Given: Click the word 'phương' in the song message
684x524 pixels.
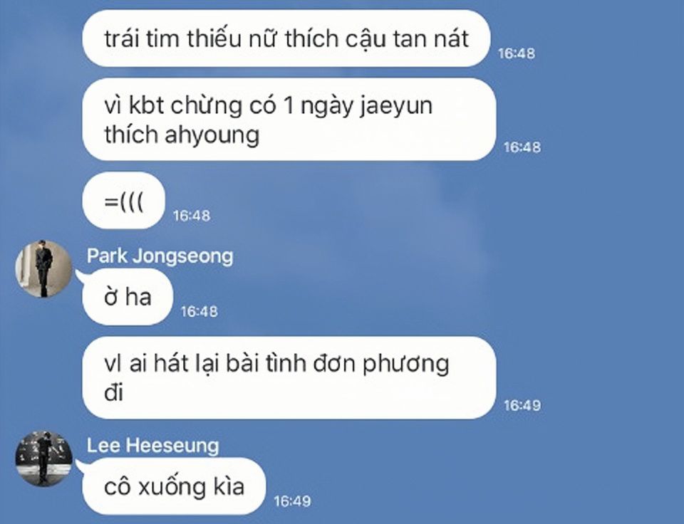Looking at the screenshot, I should (x=406, y=365).
